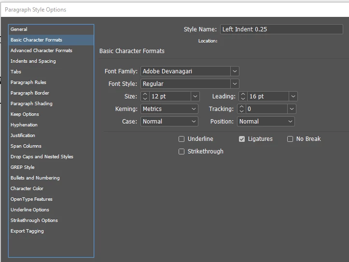Viewport: 349px width, 262px height.
Task: Enable the Underline checkbox
Action: click(x=181, y=139)
